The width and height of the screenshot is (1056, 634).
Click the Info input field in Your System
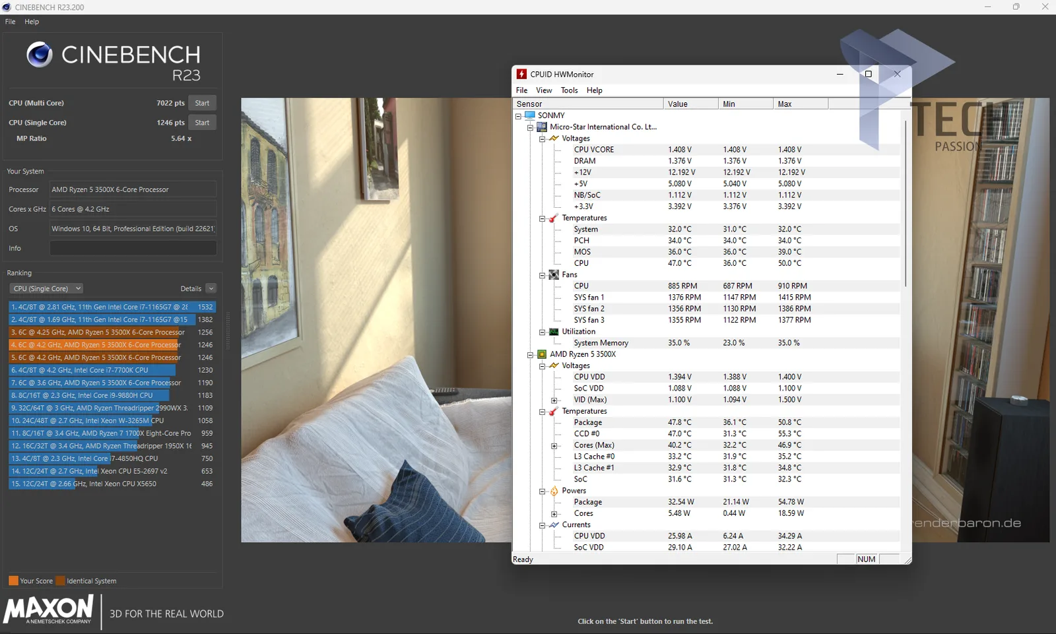click(133, 248)
